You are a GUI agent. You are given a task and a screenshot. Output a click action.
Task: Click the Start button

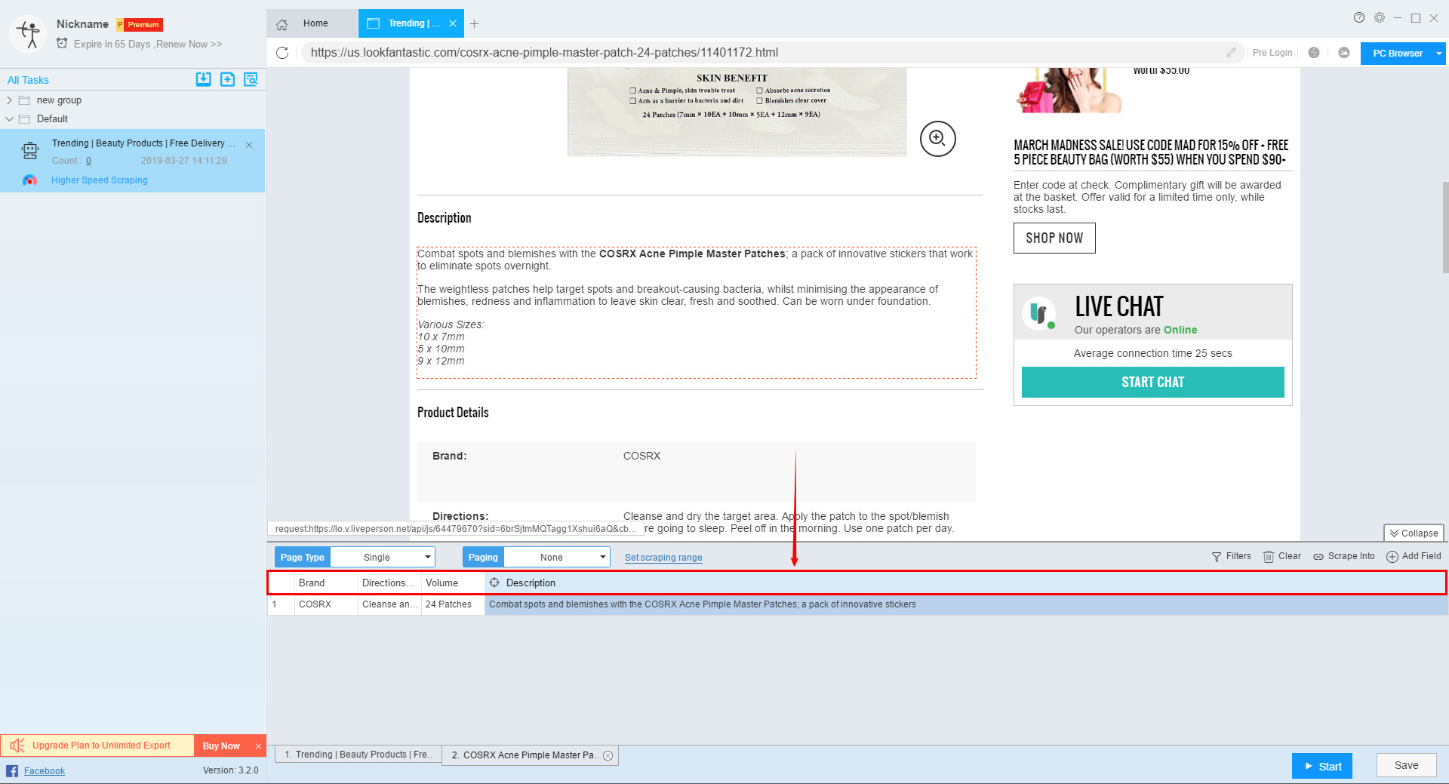point(1322,766)
